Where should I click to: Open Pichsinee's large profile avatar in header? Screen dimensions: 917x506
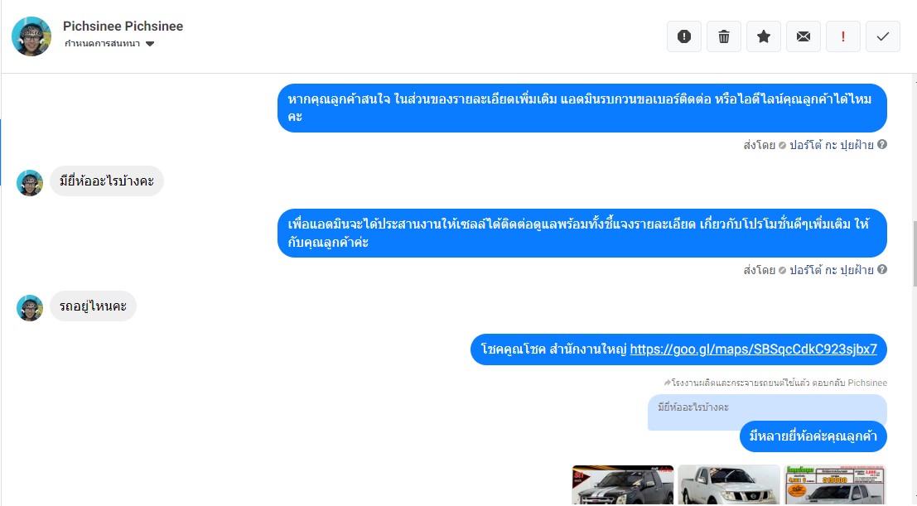pyautogui.click(x=31, y=36)
